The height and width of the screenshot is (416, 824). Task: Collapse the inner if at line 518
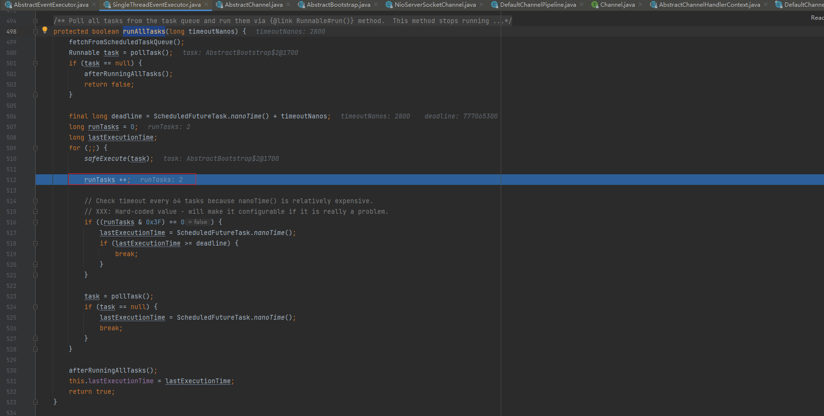(x=35, y=244)
